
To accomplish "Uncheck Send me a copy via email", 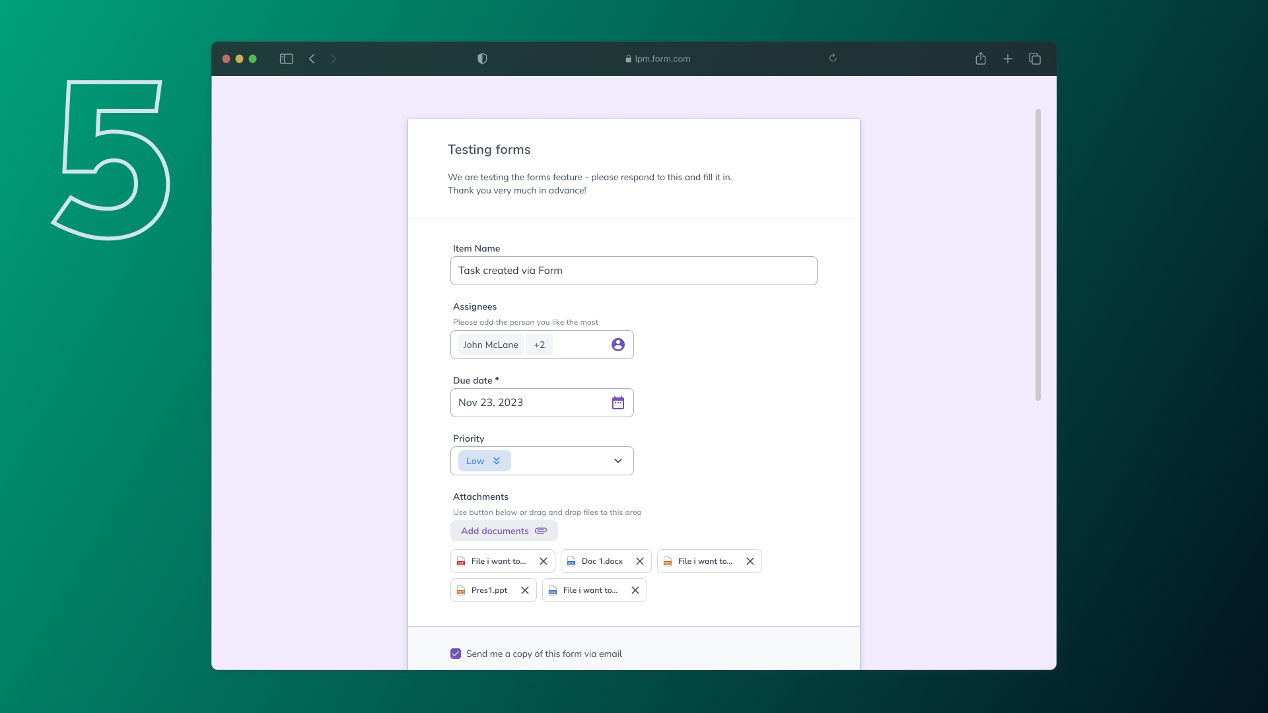I will pyautogui.click(x=456, y=654).
